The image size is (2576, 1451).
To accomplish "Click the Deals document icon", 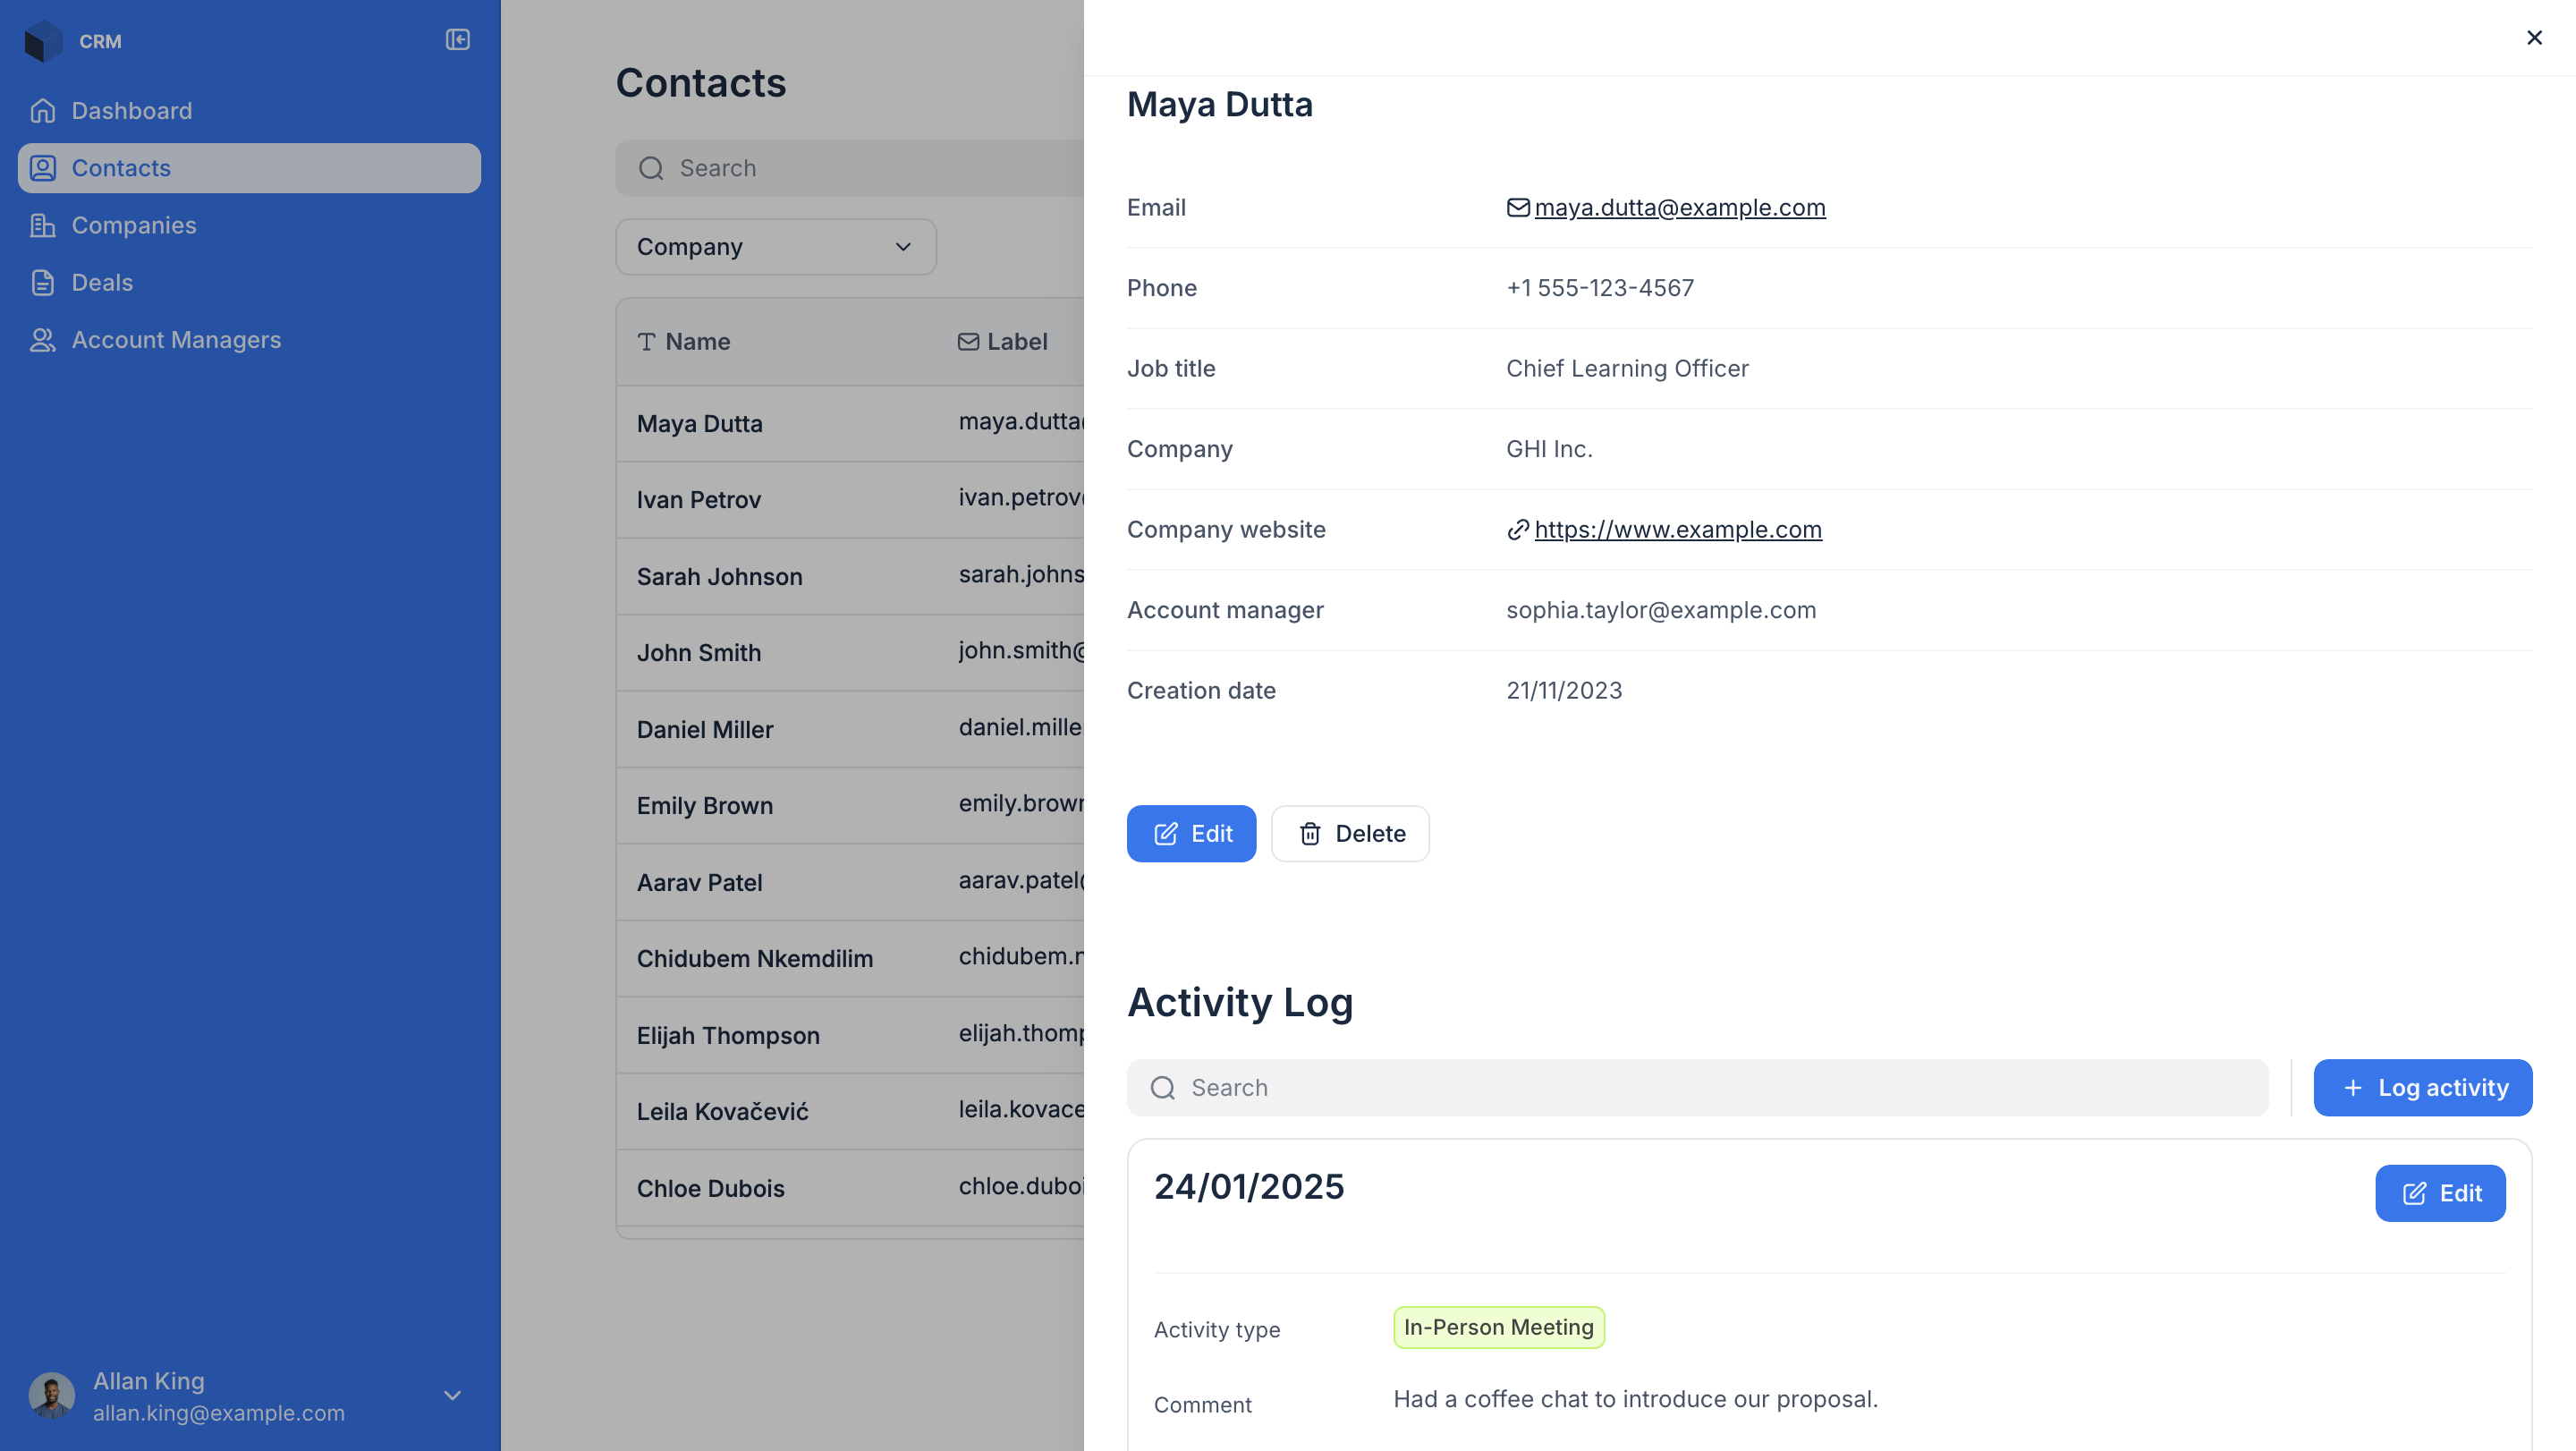I will click(42, 282).
